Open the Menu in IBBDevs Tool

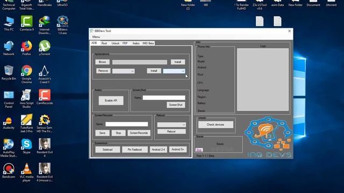click(96, 37)
